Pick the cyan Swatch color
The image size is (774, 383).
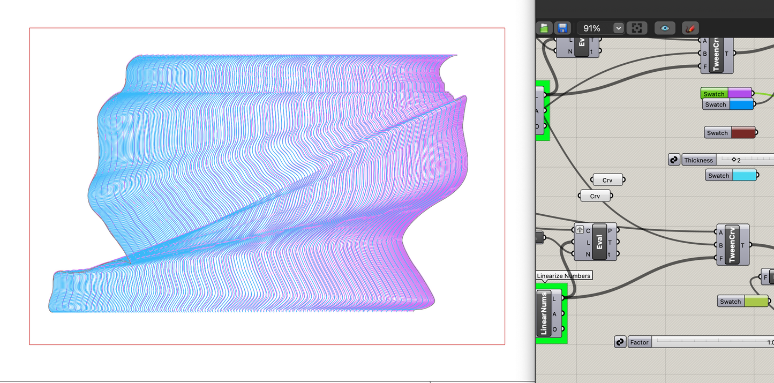point(744,175)
